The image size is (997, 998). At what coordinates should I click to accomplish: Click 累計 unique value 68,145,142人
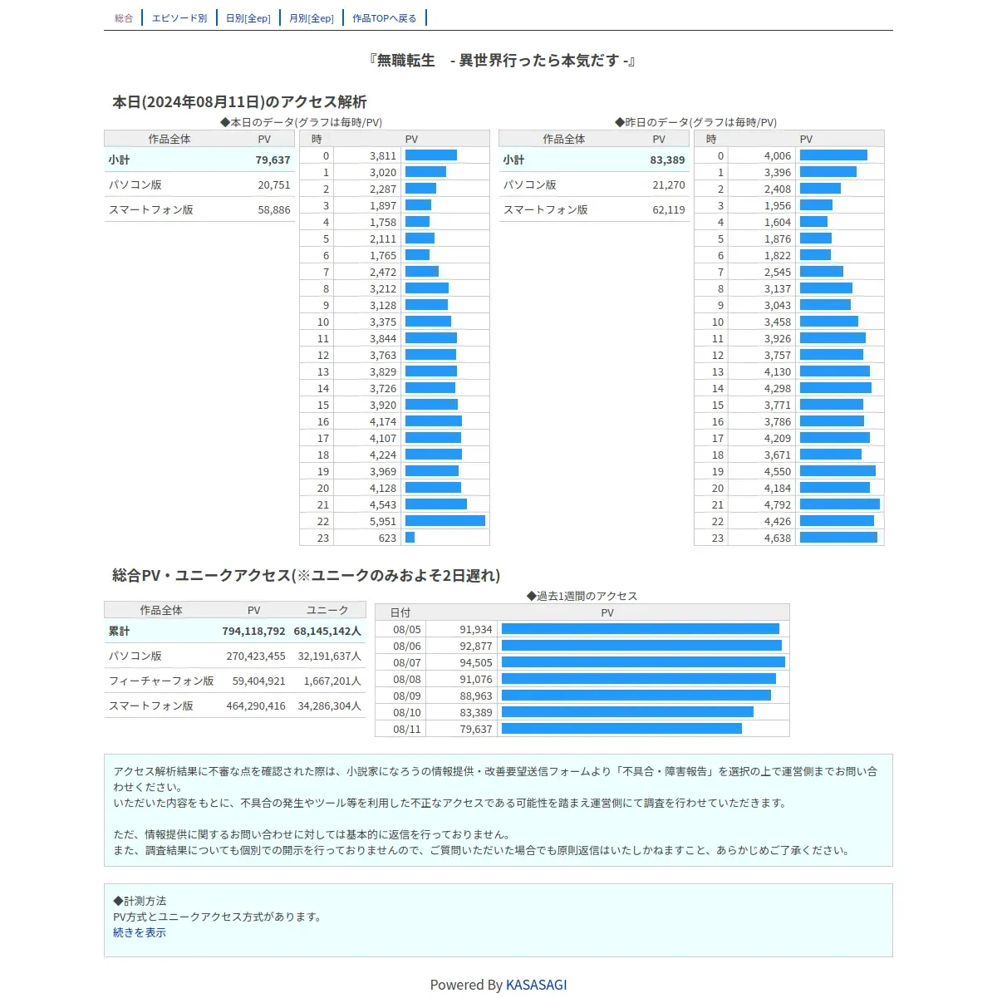tap(327, 632)
